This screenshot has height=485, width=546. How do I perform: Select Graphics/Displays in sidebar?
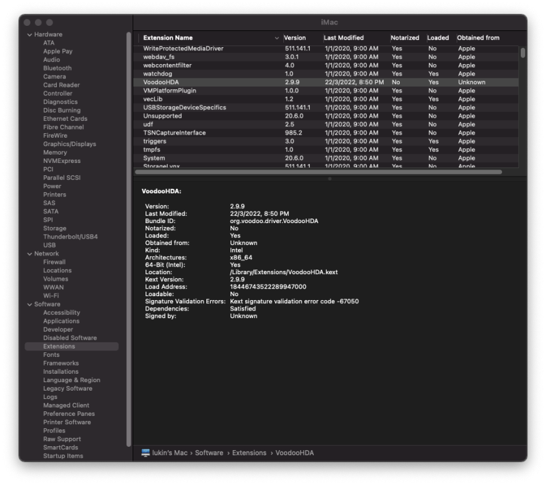coord(70,144)
